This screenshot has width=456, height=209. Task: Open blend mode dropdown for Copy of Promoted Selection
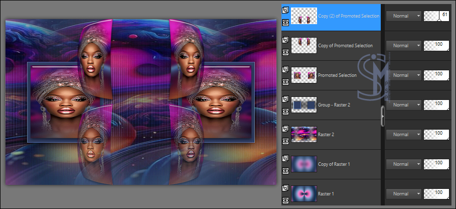coord(403,46)
